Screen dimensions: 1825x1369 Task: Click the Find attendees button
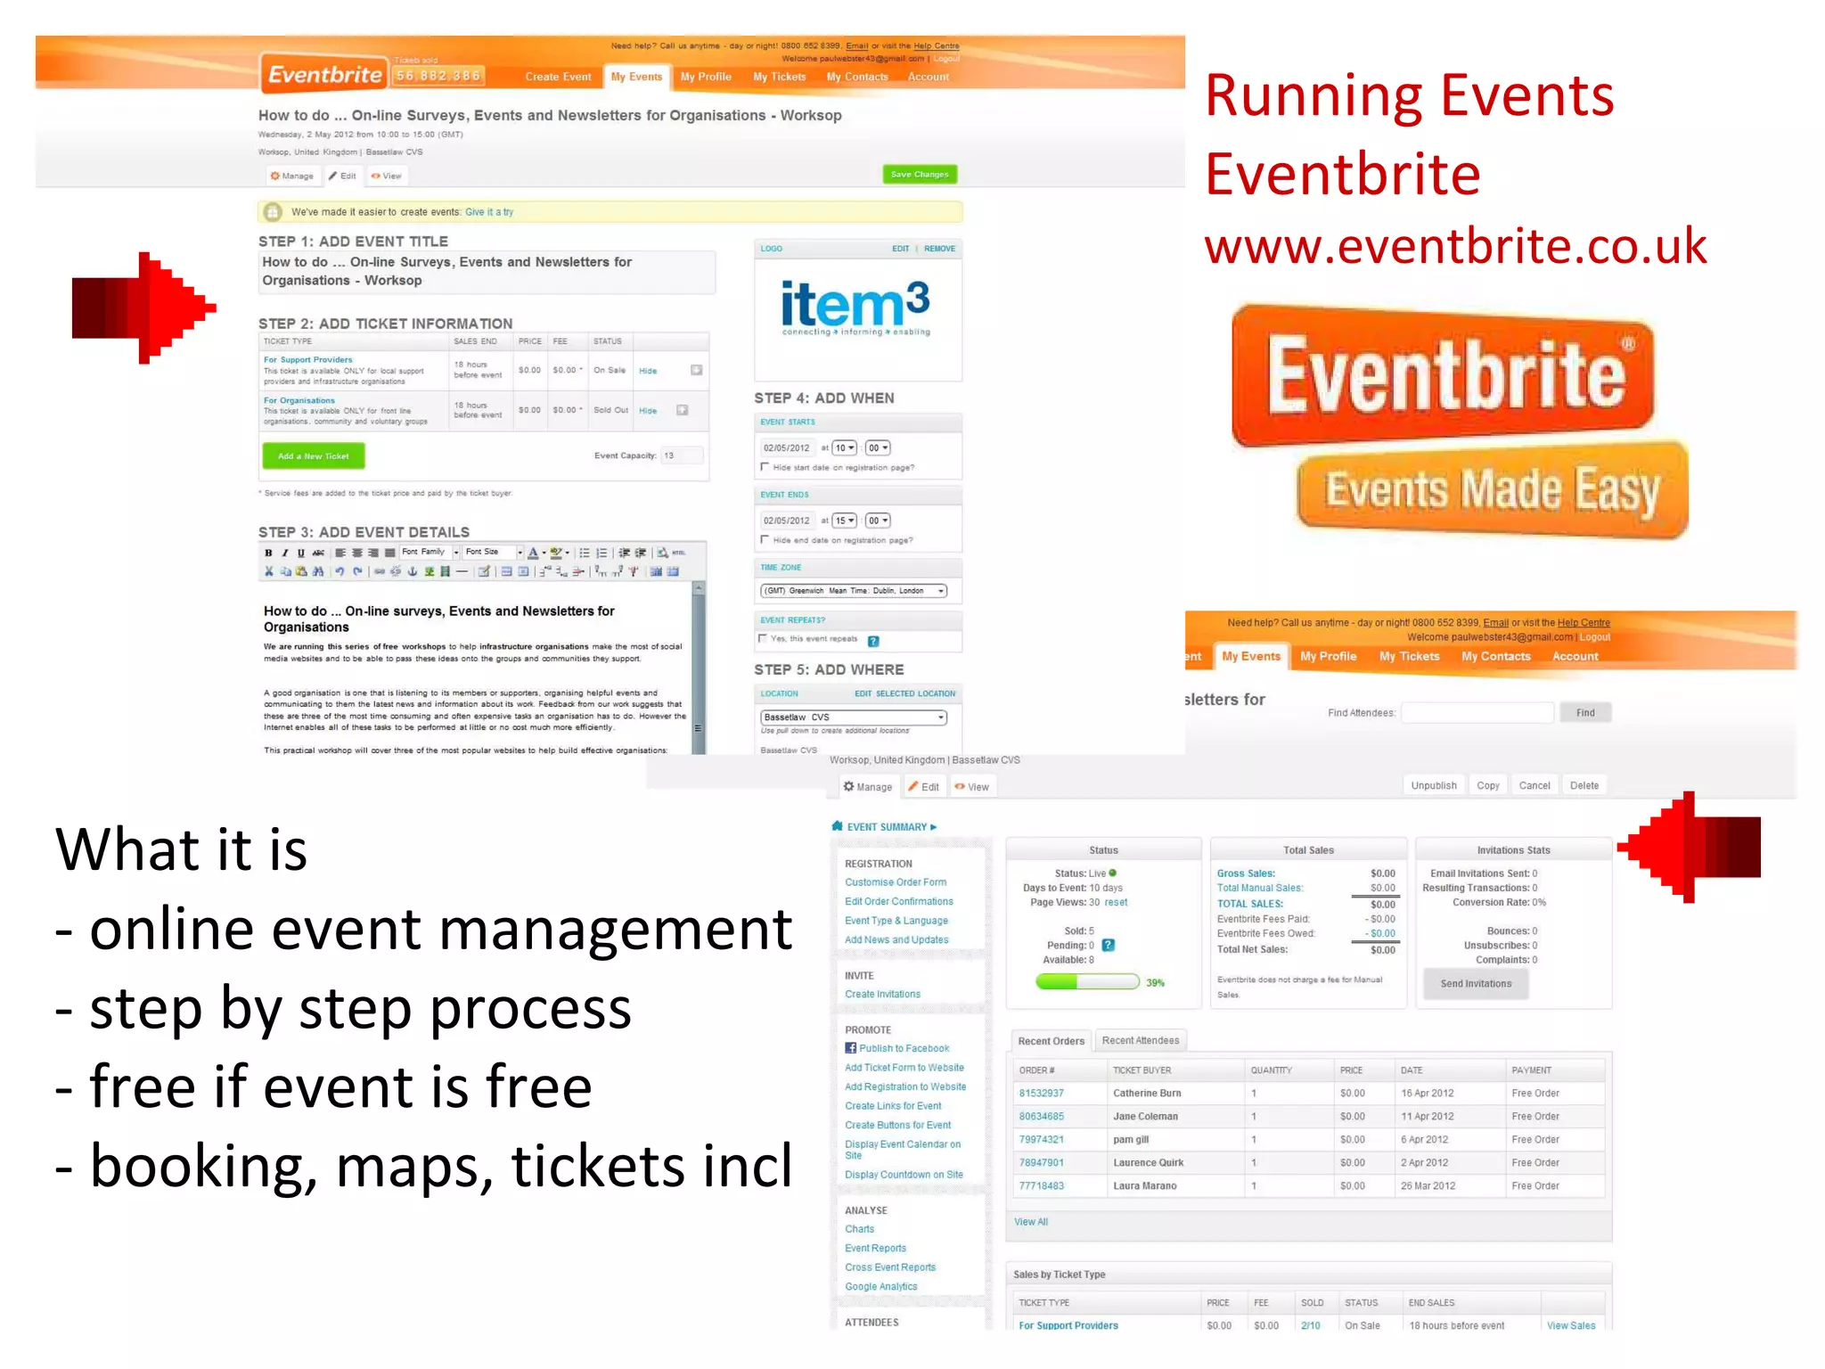click(1585, 713)
